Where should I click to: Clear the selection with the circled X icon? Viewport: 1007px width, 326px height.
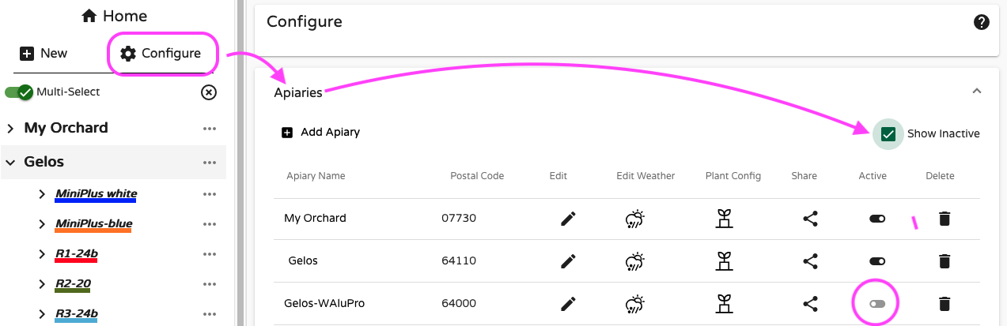click(x=209, y=92)
